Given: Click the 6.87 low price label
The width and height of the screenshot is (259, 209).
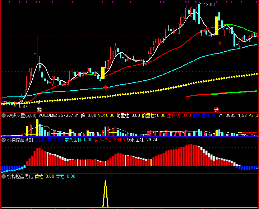Looking at the screenshot, I should (23, 106).
